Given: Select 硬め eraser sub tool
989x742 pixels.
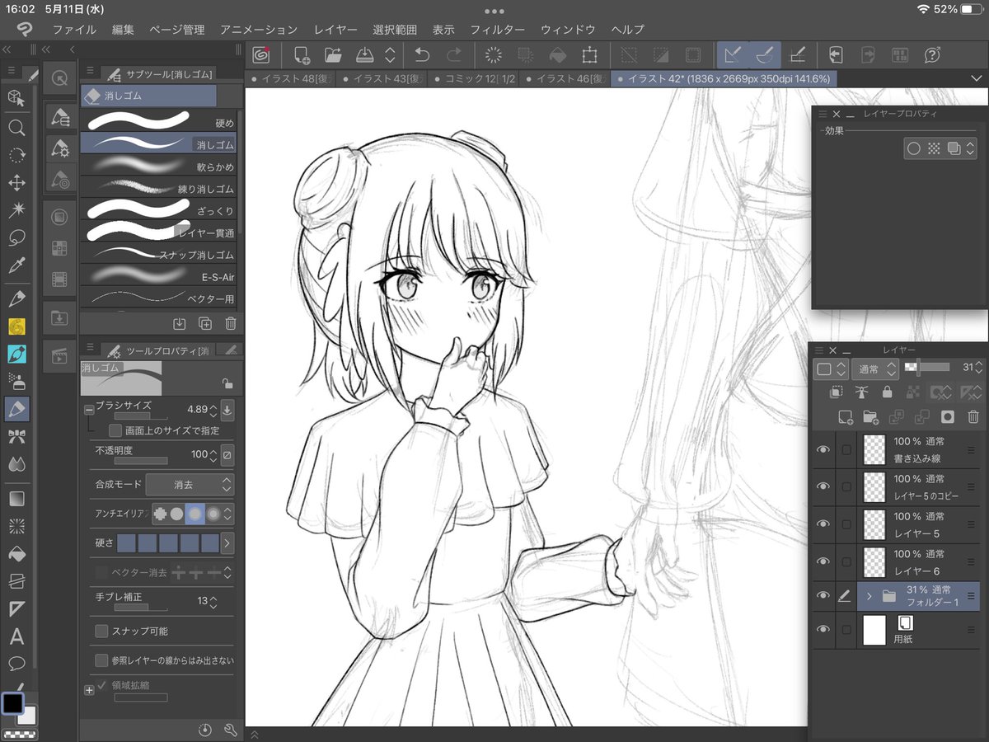Looking at the screenshot, I should pyautogui.click(x=158, y=121).
